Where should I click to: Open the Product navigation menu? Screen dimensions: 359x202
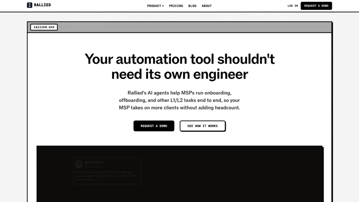[155, 6]
